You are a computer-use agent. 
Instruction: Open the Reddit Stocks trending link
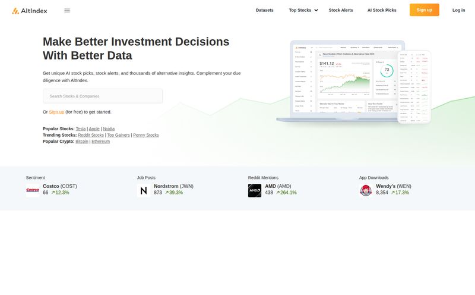point(91,135)
